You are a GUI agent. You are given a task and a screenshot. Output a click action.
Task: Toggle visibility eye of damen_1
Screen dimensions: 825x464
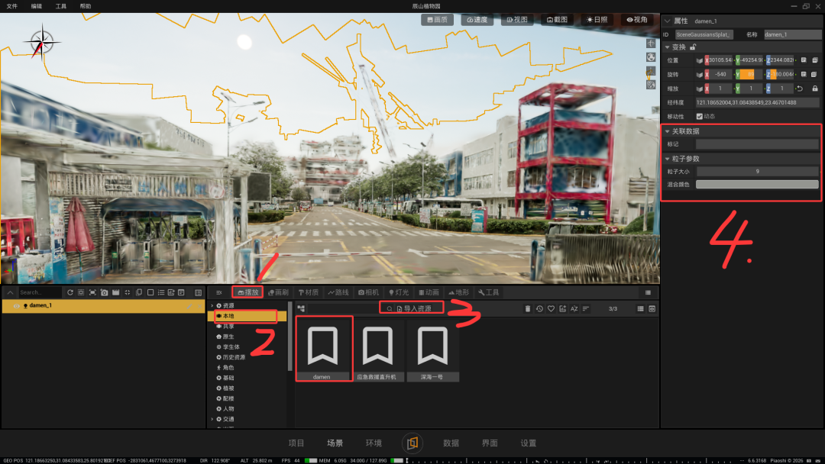[x=16, y=306]
